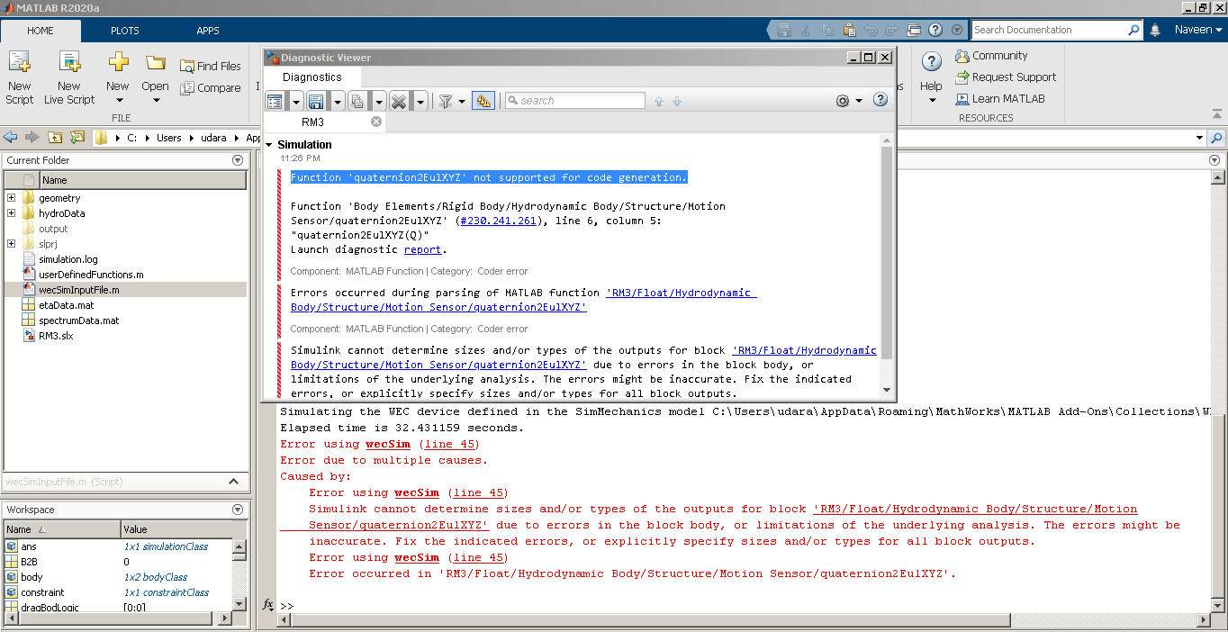Click the save diagnostics floppy icon
1228x632 pixels.
coord(315,101)
